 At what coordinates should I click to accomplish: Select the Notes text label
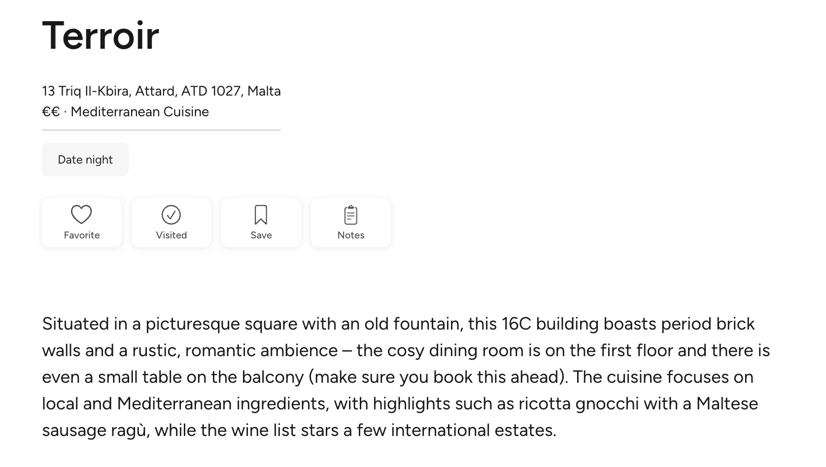350,235
